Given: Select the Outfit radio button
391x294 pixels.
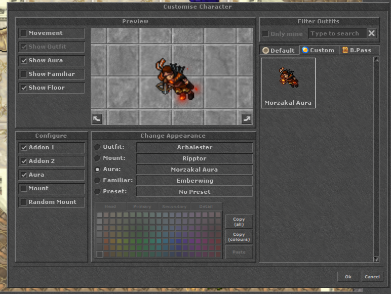Looking at the screenshot, I should (x=97, y=147).
